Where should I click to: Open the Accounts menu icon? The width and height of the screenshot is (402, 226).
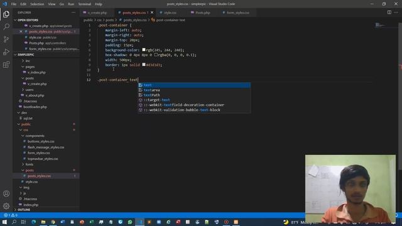tap(6, 193)
